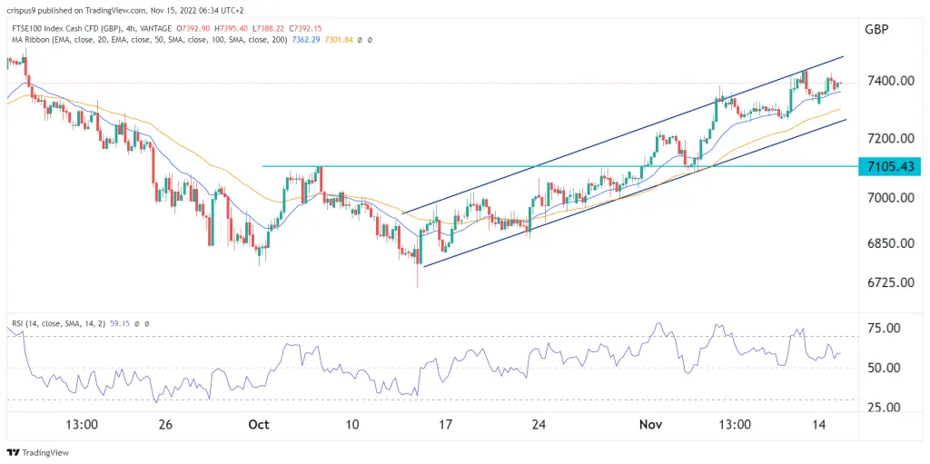The height and width of the screenshot is (464, 930).
Task: Click the 14 date label
Action: coord(820,425)
